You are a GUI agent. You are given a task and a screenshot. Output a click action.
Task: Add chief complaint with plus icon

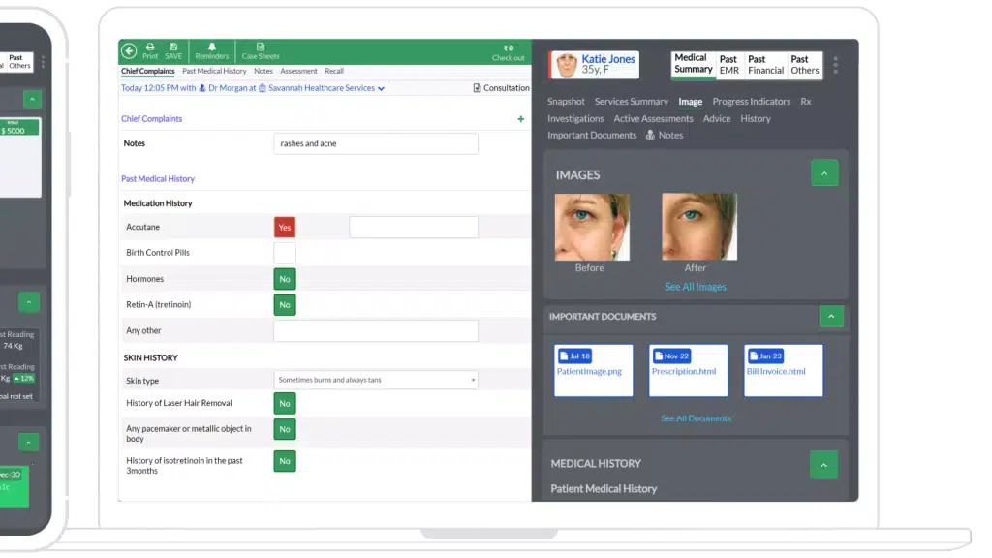pyautogui.click(x=520, y=119)
